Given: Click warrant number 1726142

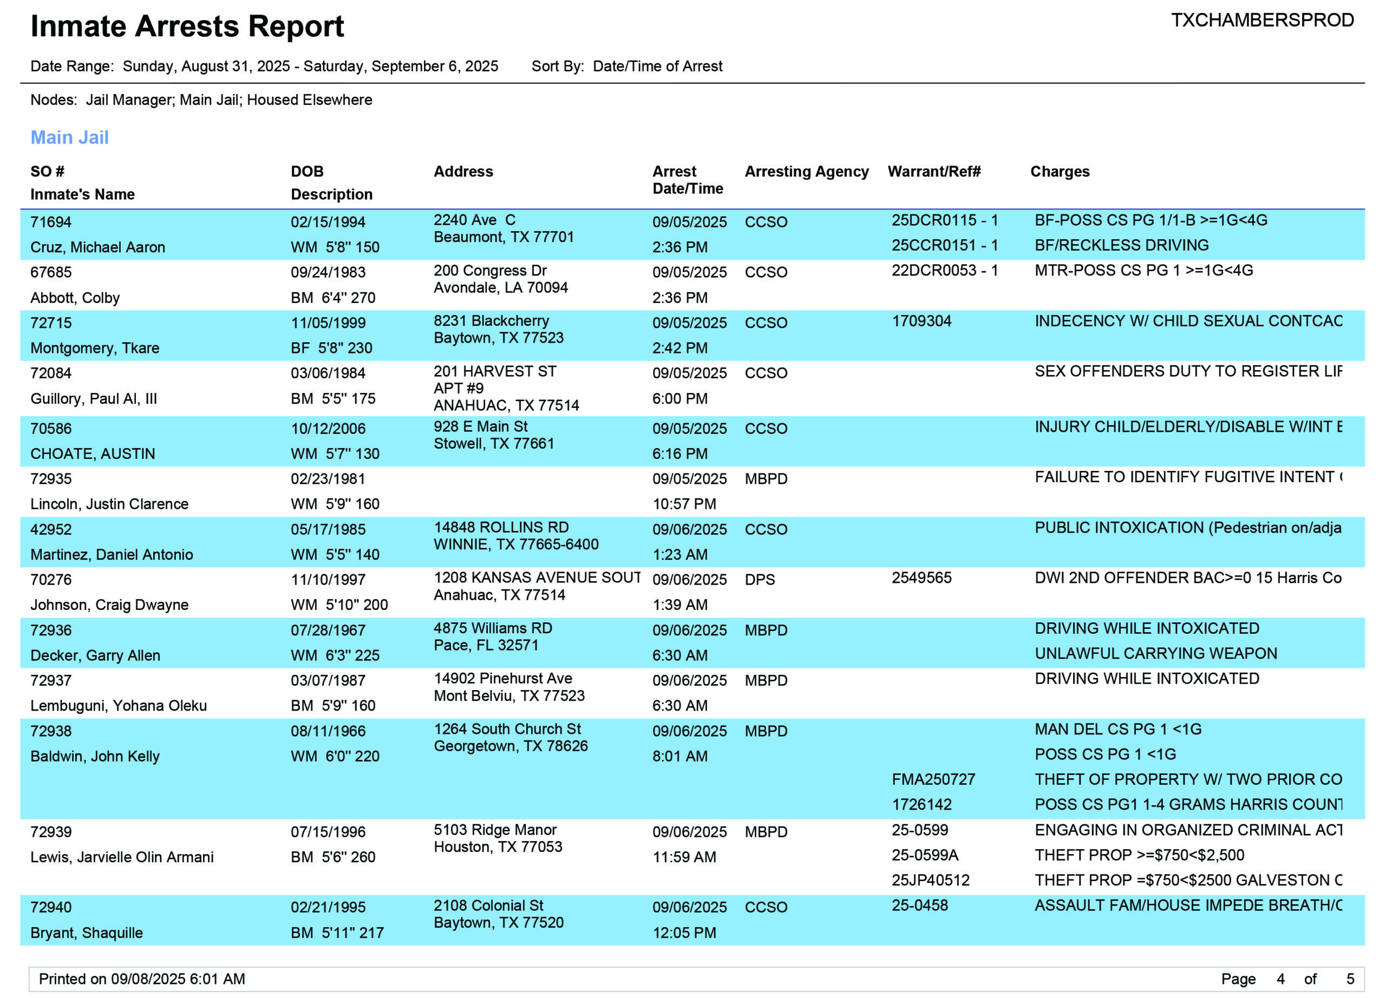Looking at the screenshot, I should tap(921, 804).
